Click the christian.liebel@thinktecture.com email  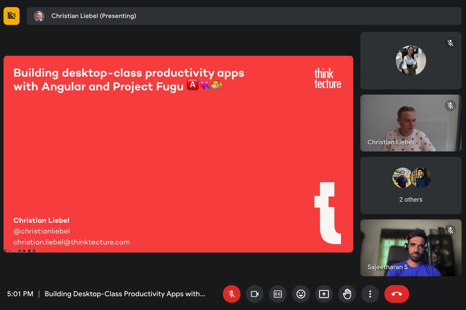(71, 242)
